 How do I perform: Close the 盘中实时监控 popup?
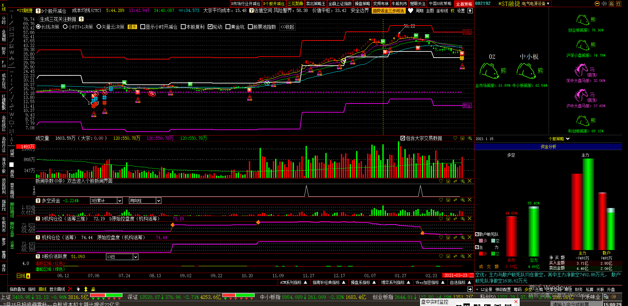(516, 302)
